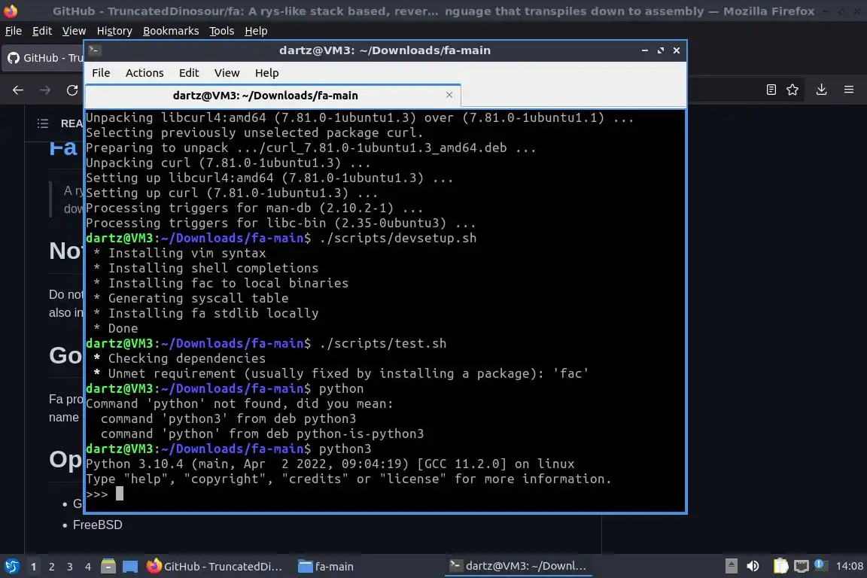Bookmark this page with the star icon
Screen dimensions: 867x578
coord(792,90)
